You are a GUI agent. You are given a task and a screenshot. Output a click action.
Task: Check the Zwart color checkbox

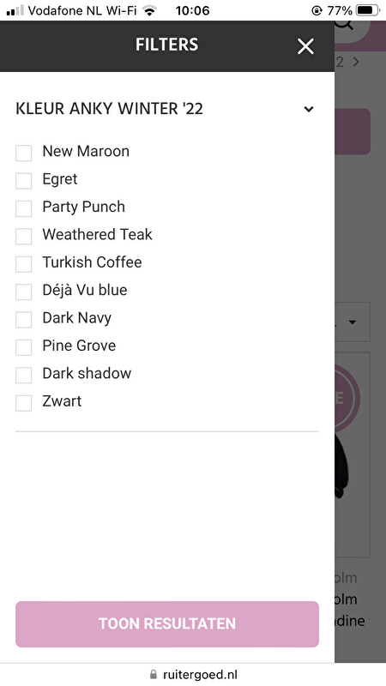tap(24, 403)
